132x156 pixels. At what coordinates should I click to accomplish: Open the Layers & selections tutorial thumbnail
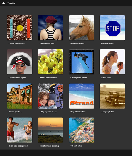click(x=20, y=28)
